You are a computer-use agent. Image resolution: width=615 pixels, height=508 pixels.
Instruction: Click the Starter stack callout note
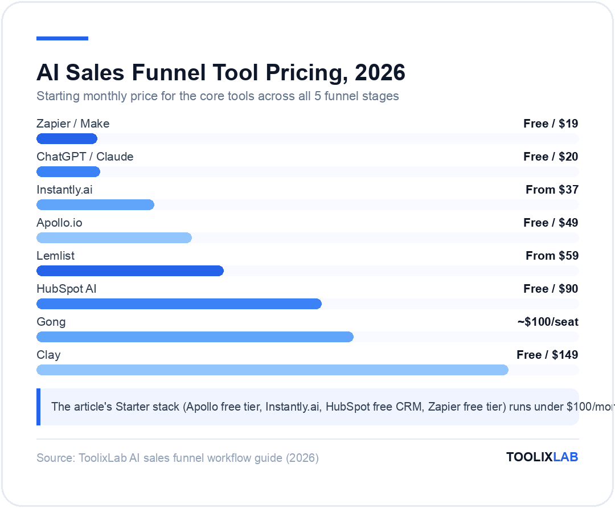[307, 407]
